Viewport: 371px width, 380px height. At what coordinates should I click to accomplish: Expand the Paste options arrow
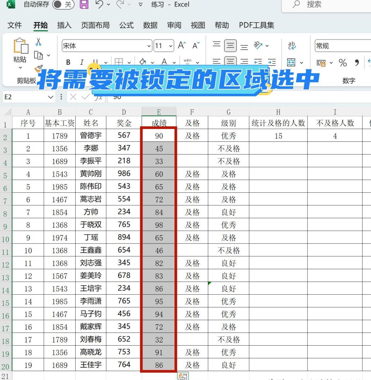coord(20,67)
